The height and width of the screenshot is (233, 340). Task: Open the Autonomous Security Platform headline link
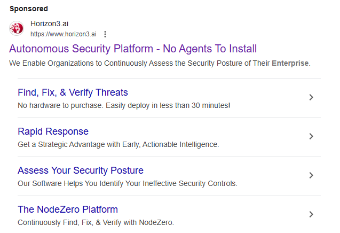133,49
